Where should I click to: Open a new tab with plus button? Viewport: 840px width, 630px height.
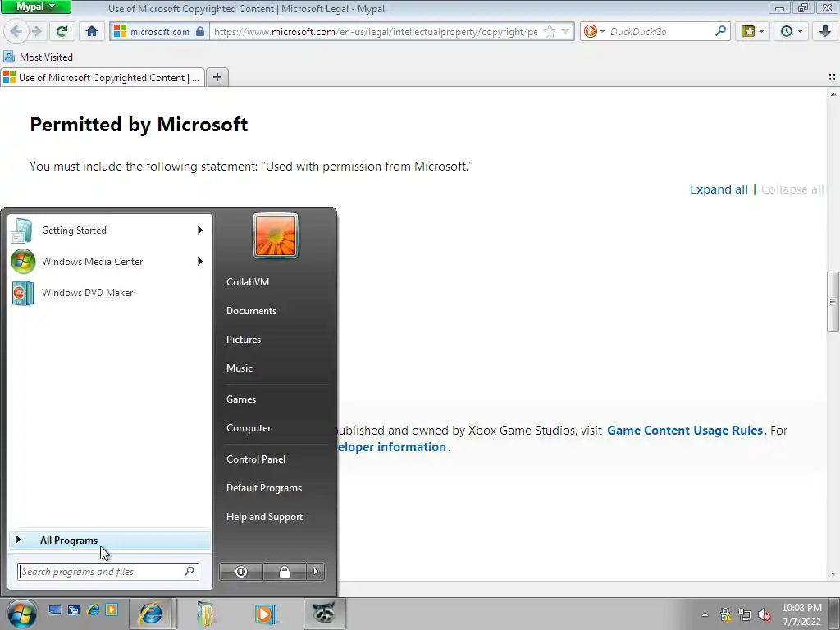217,78
